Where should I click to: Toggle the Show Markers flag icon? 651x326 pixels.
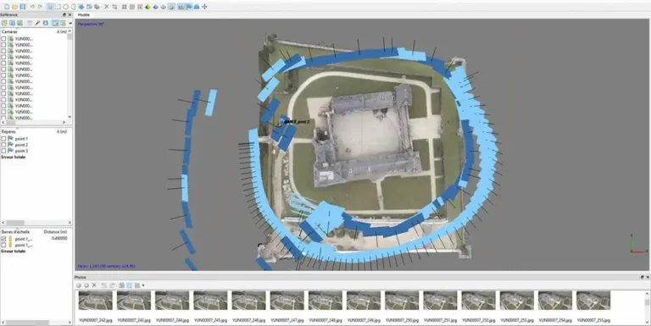point(189,7)
